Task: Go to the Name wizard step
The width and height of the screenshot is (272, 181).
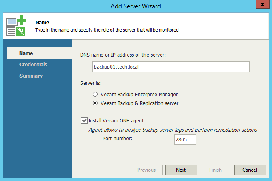Action: (x=40, y=53)
